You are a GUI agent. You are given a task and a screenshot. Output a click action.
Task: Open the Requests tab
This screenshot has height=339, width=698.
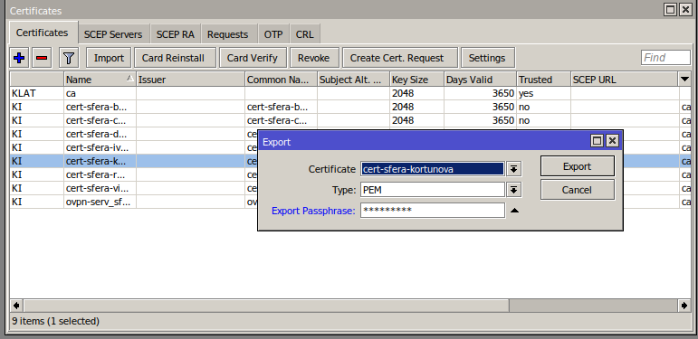tap(227, 34)
